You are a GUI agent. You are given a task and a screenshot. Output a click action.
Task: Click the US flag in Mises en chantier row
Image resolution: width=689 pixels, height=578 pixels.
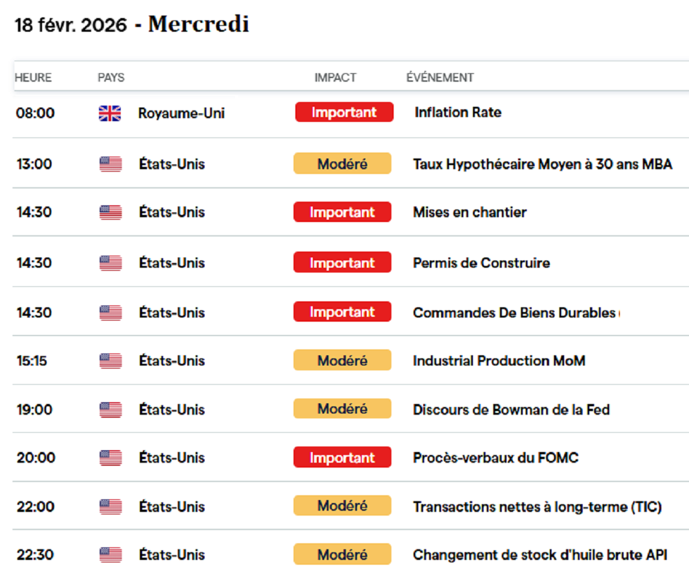pos(110,212)
